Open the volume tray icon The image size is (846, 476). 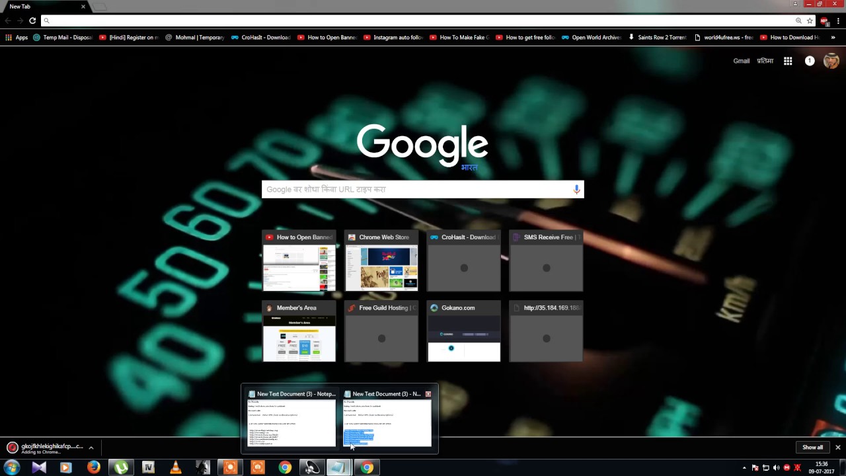(777, 467)
